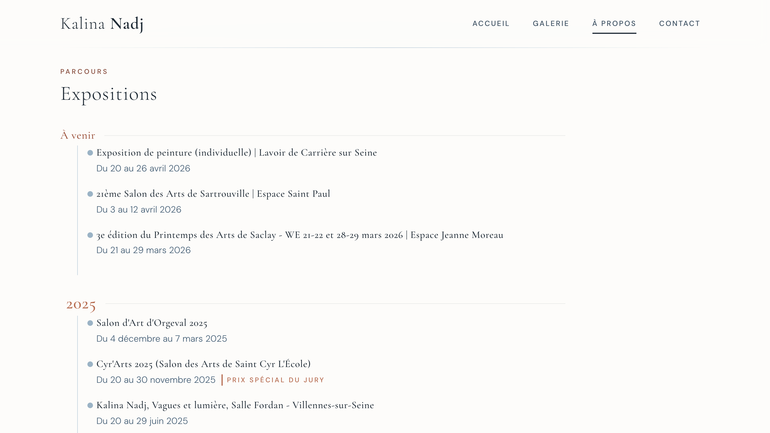Click the À venir section title
Image resolution: width=770 pixels, height=433 pixels.
78,136
